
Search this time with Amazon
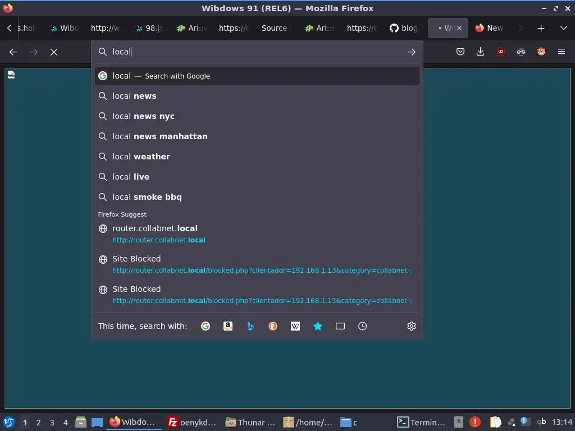pyautogui.click(x=228, y=326)
